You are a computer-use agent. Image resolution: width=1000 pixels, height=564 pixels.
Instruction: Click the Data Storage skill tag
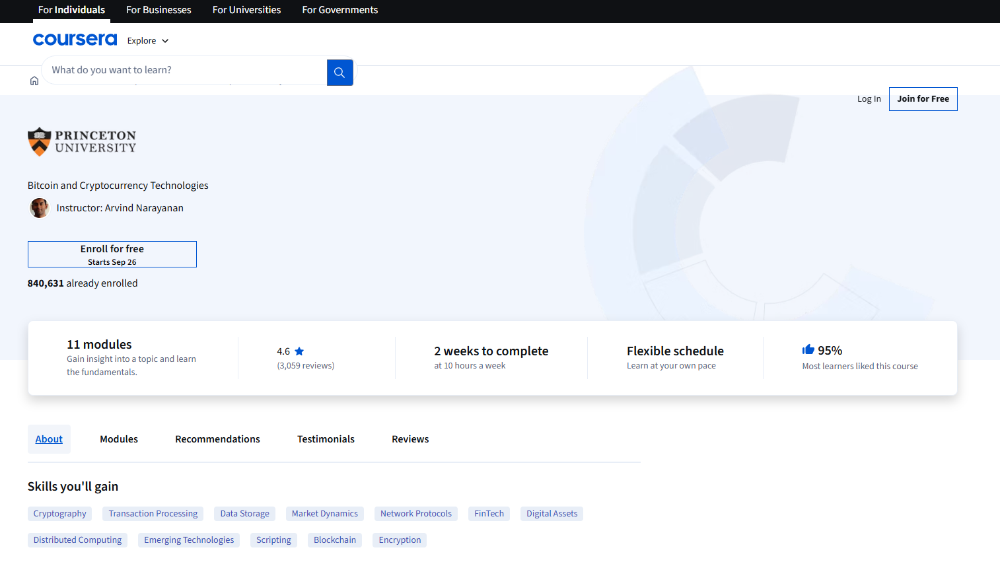pos(245,514)
